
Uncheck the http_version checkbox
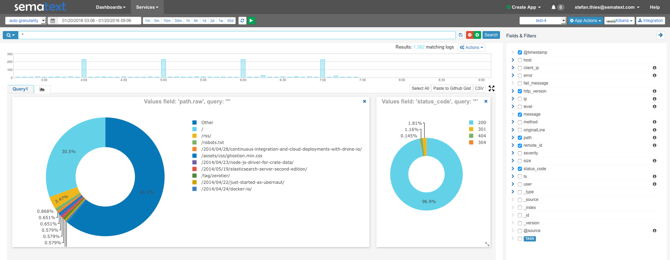pyautogui.click(x=520, y=91)
